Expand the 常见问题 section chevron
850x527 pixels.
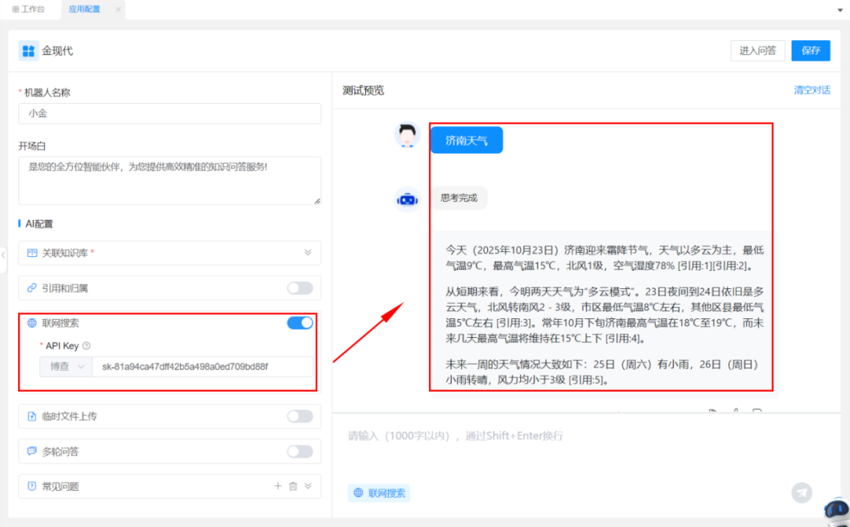coord(309,486)
